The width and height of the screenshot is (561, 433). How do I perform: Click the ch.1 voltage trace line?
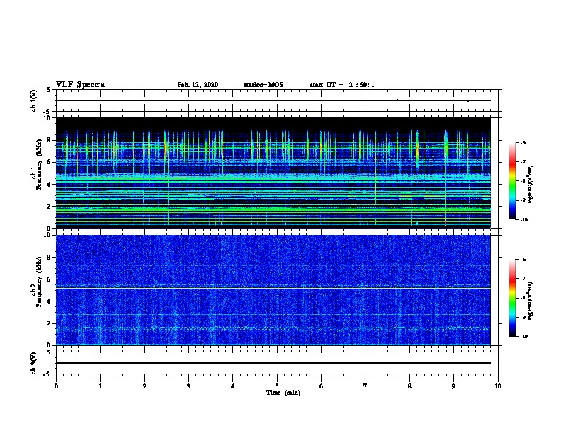tap(273, 100)
